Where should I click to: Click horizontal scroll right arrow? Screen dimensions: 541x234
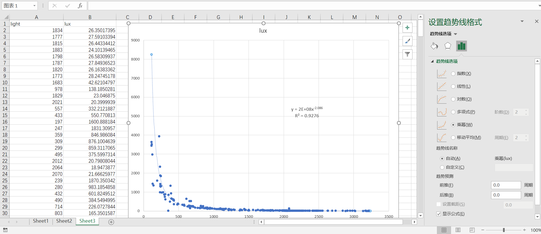click(x=414, y=222)
